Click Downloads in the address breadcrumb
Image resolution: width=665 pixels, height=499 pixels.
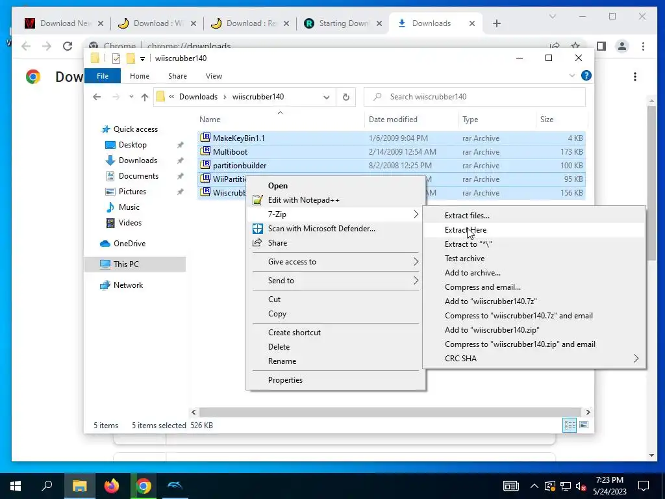[x=198, y=97]
